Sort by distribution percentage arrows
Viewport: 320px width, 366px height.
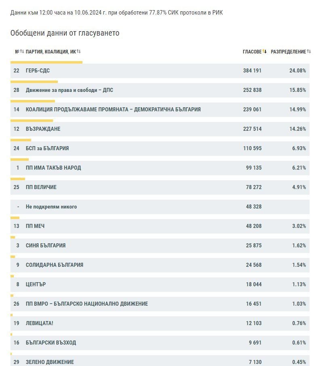[x=309, y=51]
